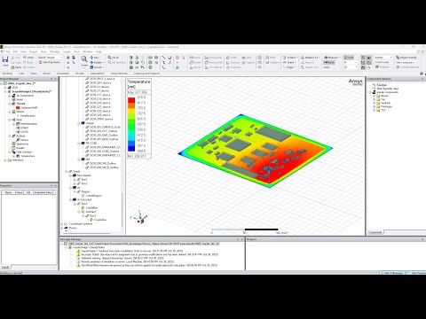
Task: Open the Relative CS dropdown
Action: (311, 58)
